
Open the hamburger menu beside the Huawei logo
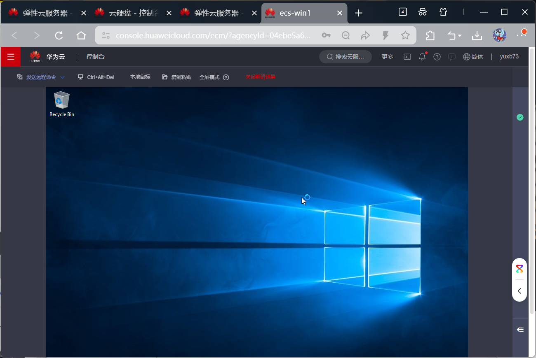click(11, 56)
